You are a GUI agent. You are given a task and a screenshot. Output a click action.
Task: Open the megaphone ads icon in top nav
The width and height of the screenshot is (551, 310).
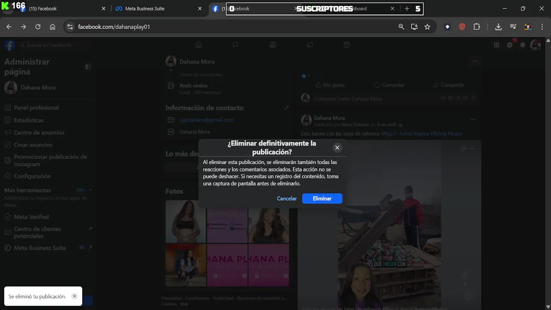click(310, 45)
